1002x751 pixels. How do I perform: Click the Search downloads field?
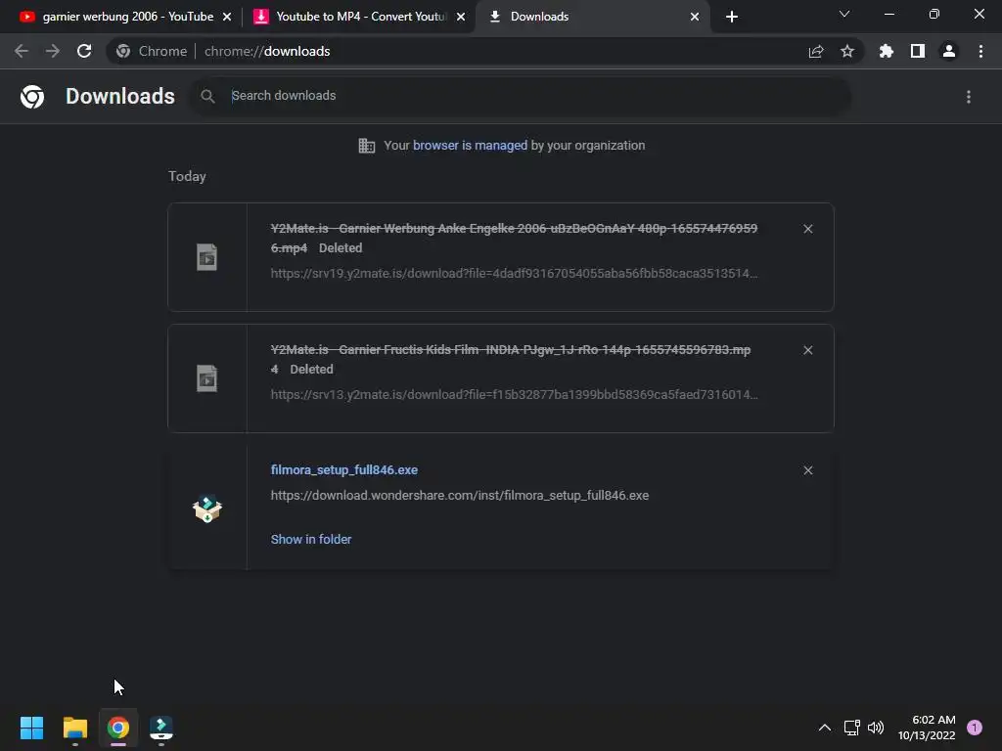coord(521,97)
